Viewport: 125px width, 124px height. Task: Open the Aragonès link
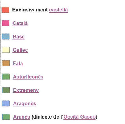(x=25, y=104)
